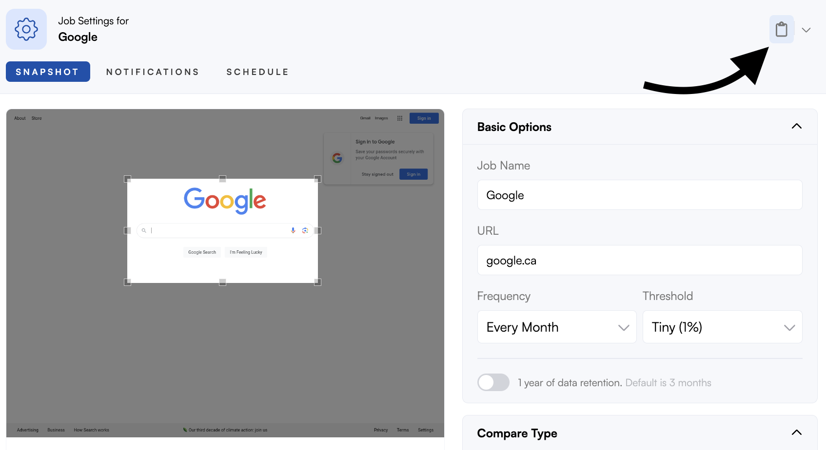This screenshot has height=450, width=826.
Task: Click Sign in within the Google popup
Action: pyautogui.click(x=413, y=174)
